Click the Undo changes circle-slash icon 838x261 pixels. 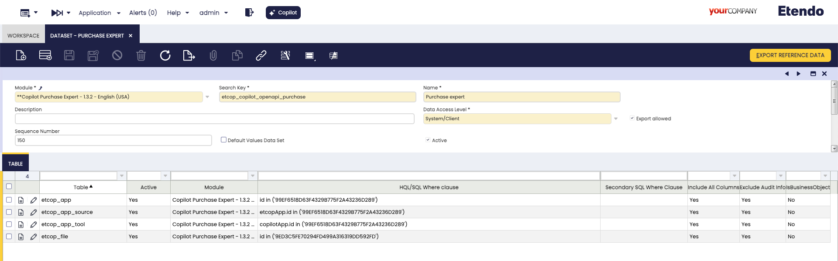coord(117,55)
